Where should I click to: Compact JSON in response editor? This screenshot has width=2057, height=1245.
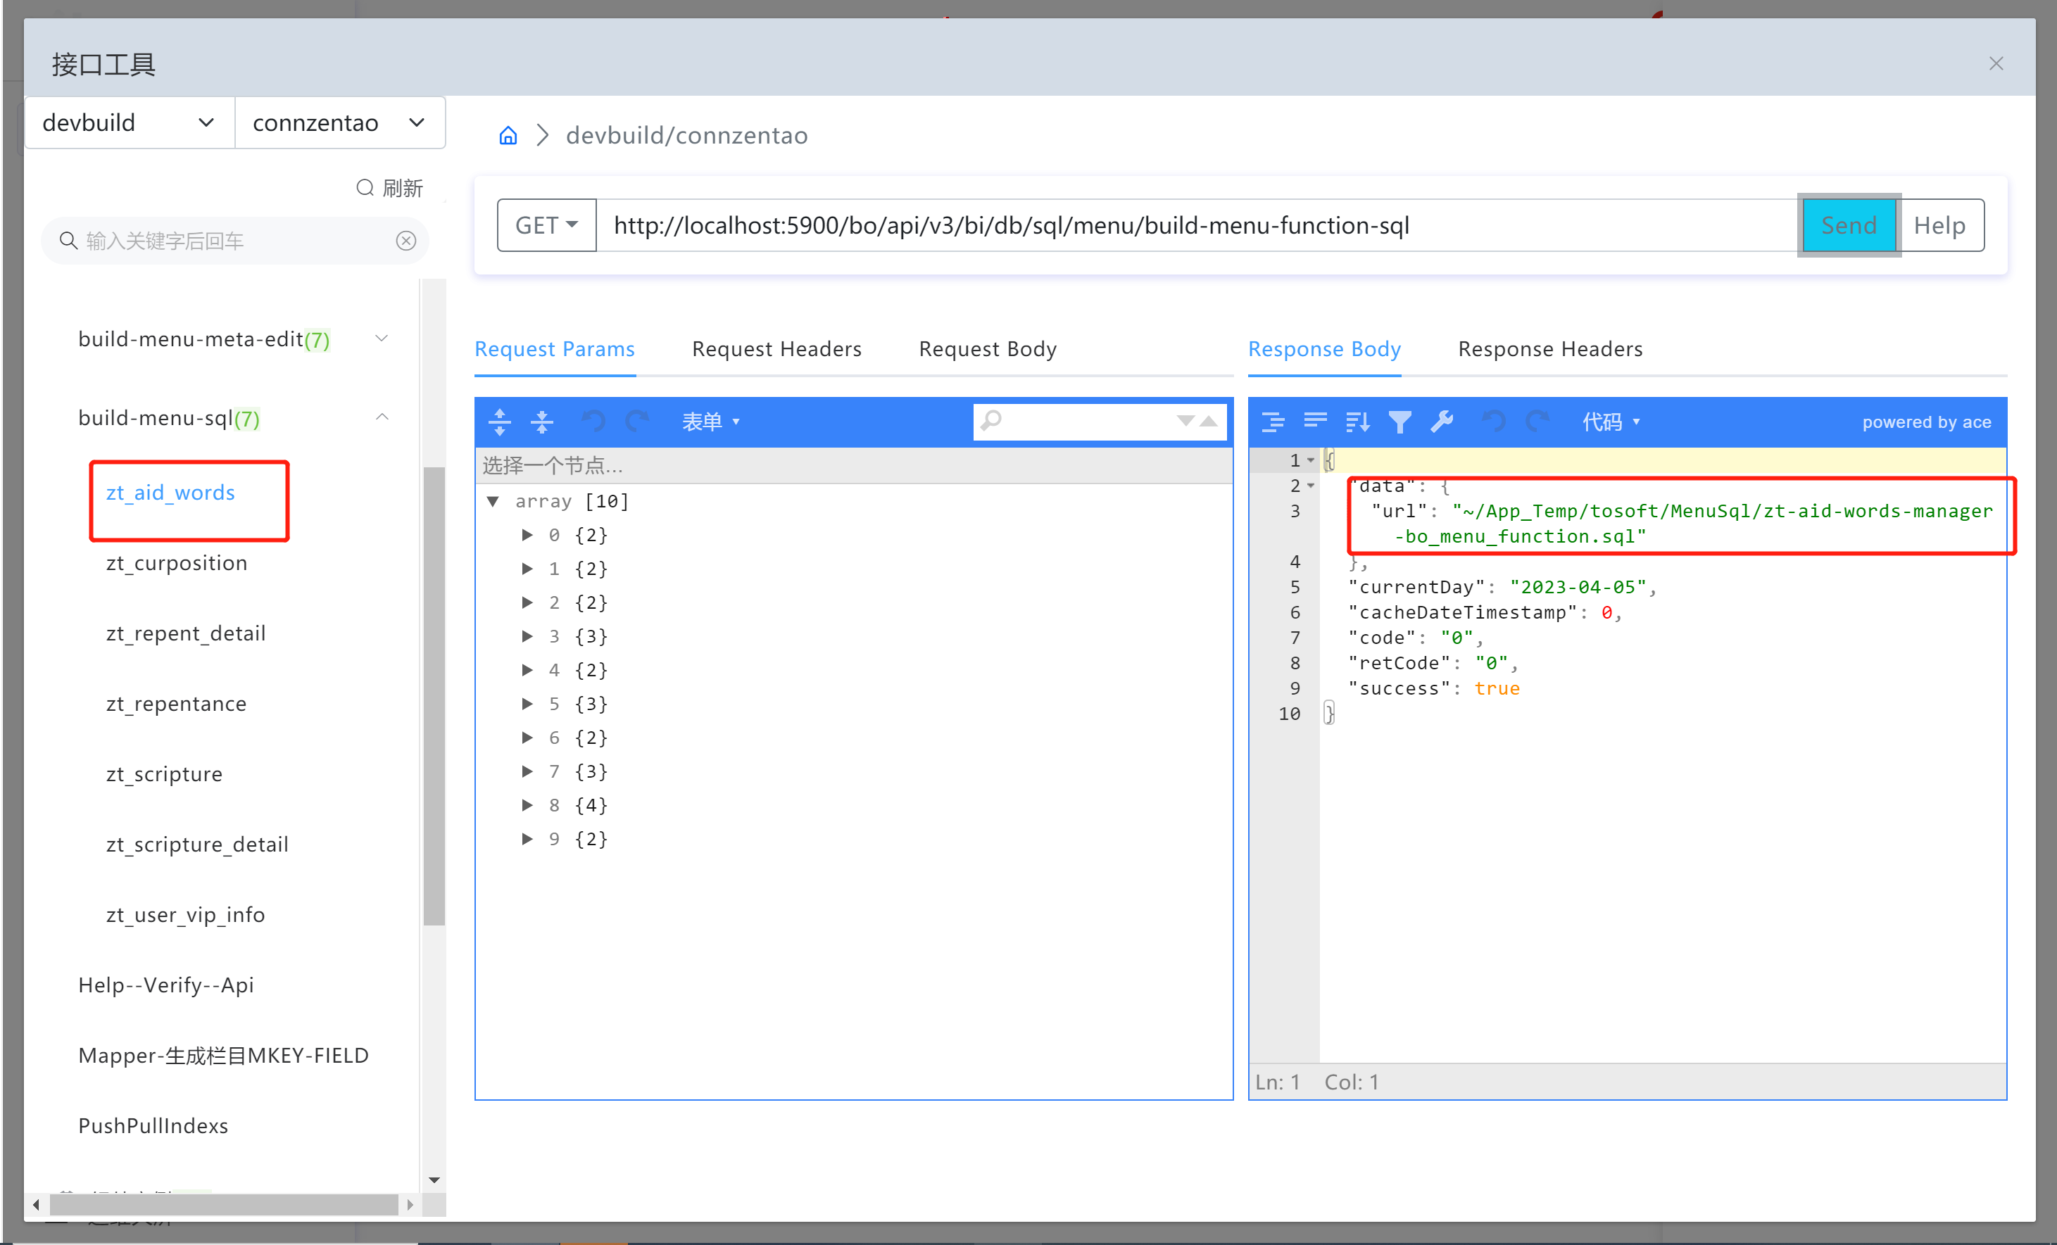[x=1315, y=422]
